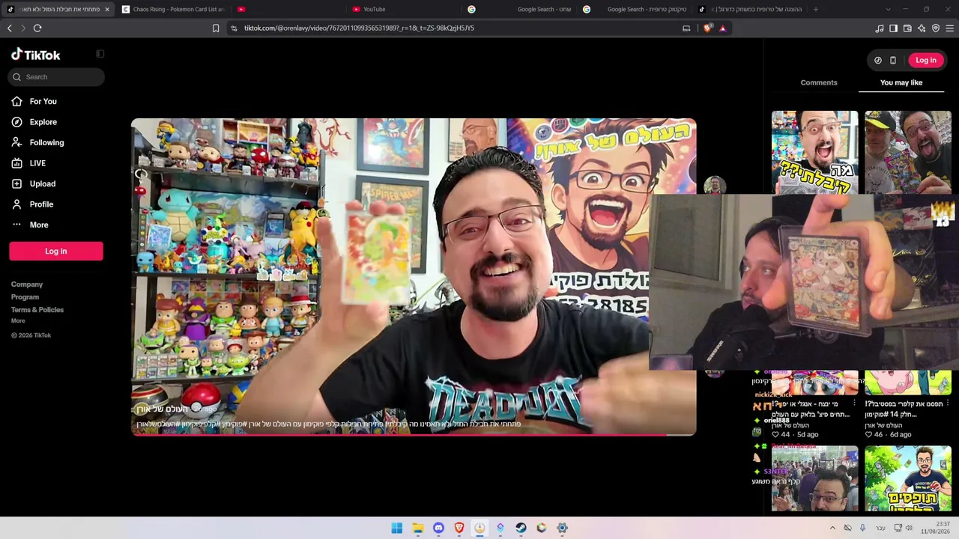This screenshot has height=539, width=959.
Task: Open the Leo AI sparkle icon
Action: [922, 28]
